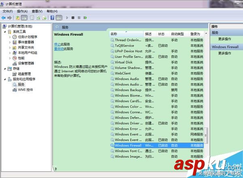
Task: Click the 停止 service link
Action: 57,44
